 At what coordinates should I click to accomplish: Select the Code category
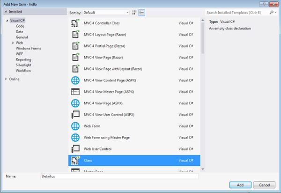click(x=20, y=26)
